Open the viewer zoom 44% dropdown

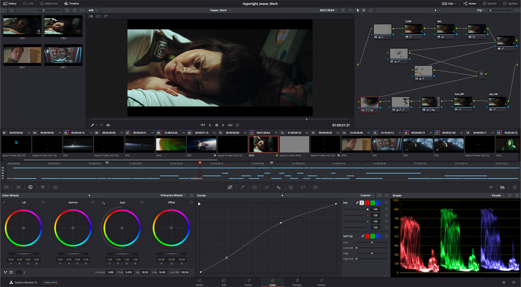click(x=93, y=10)
